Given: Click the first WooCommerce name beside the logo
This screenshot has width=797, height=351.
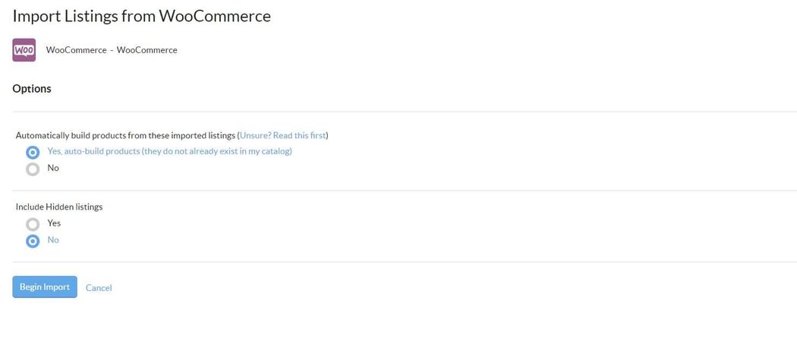Looking at the screenshot, I should pyautogui.click(x=76, y=50).
